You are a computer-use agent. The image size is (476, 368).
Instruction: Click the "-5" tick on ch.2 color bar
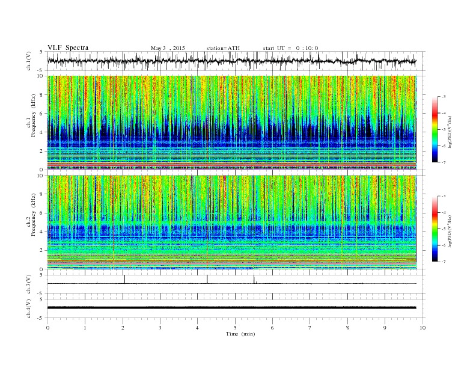tap(444, 229)
